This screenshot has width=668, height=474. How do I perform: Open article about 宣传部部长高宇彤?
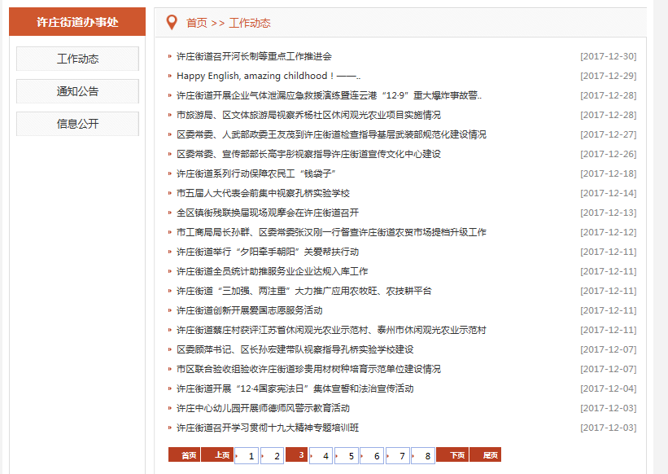pyautogui.click(x=308, y=154)
